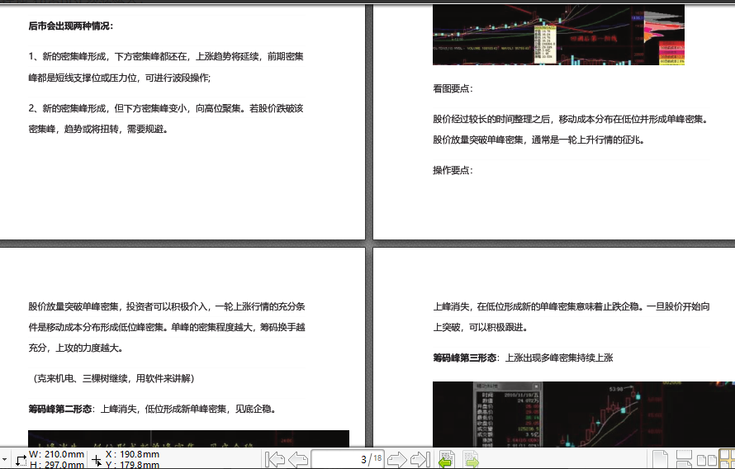Switch to two-page facing layout
Viewport: 735px width, 469px height.
(x=706, y=460)
